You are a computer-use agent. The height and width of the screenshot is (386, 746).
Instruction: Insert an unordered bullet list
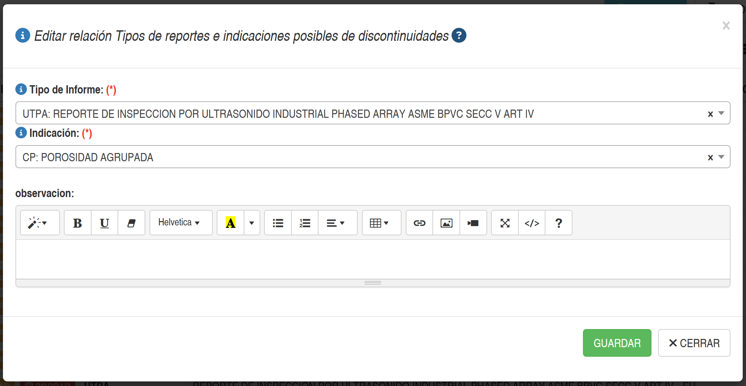click(278, 223)
